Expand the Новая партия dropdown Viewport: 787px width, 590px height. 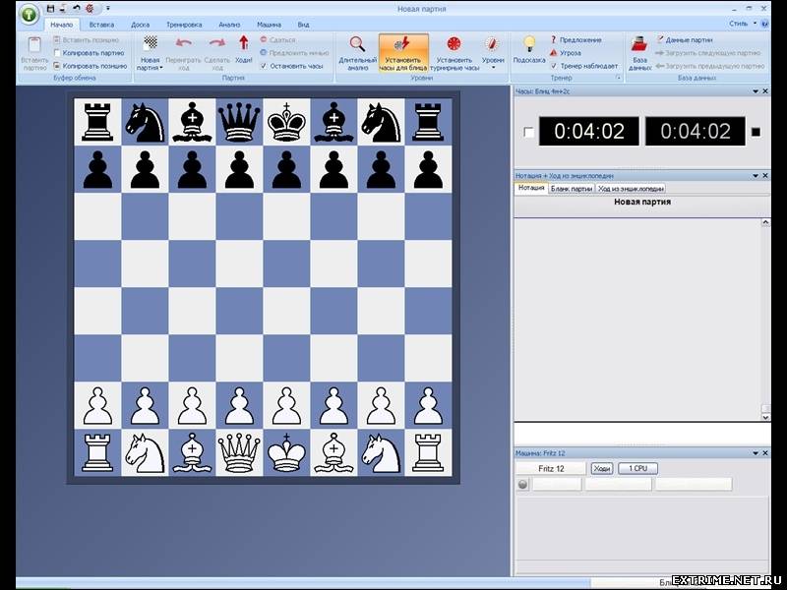click(x=150, y=68)
